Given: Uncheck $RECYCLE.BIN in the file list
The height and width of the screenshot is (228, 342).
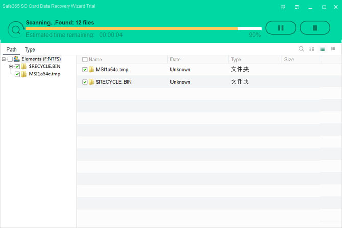Looking at the screenshot, I should pyautogui.click(x=85, y=82).
